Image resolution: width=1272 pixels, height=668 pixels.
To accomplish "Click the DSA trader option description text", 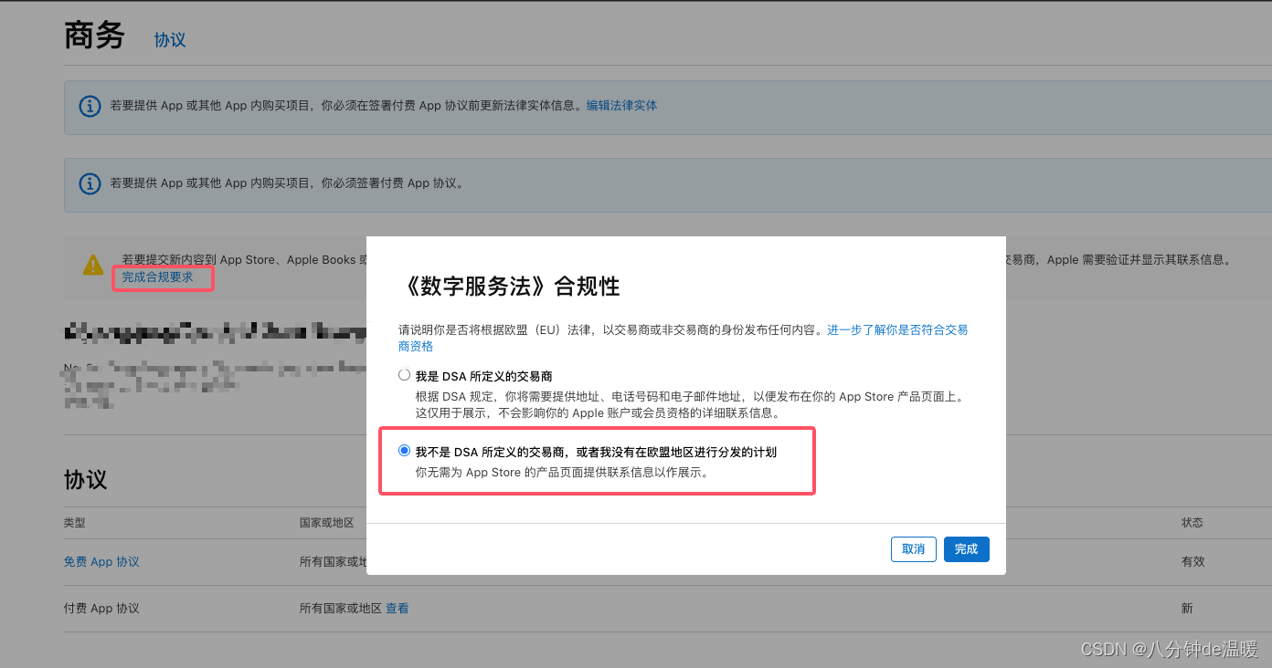I will (690, 405).
